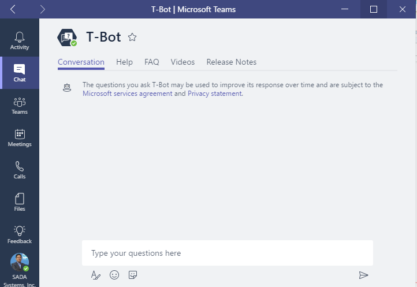This screenshot has height=287, width=417.
Task: Click the Feedback lightbulb icon
Action: 20,234
